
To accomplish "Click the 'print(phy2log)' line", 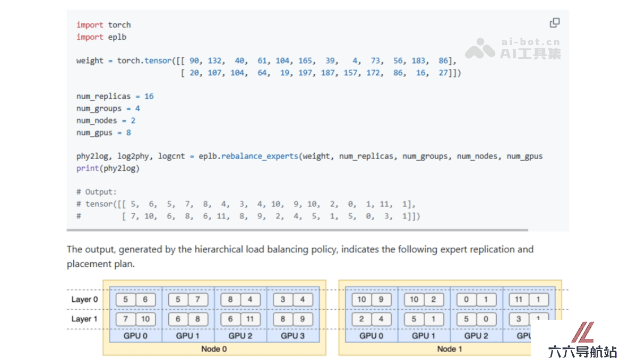I will 108,168.
